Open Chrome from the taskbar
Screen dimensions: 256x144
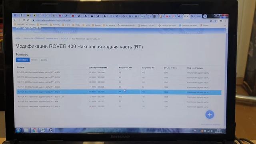click(x=34, y=130)
